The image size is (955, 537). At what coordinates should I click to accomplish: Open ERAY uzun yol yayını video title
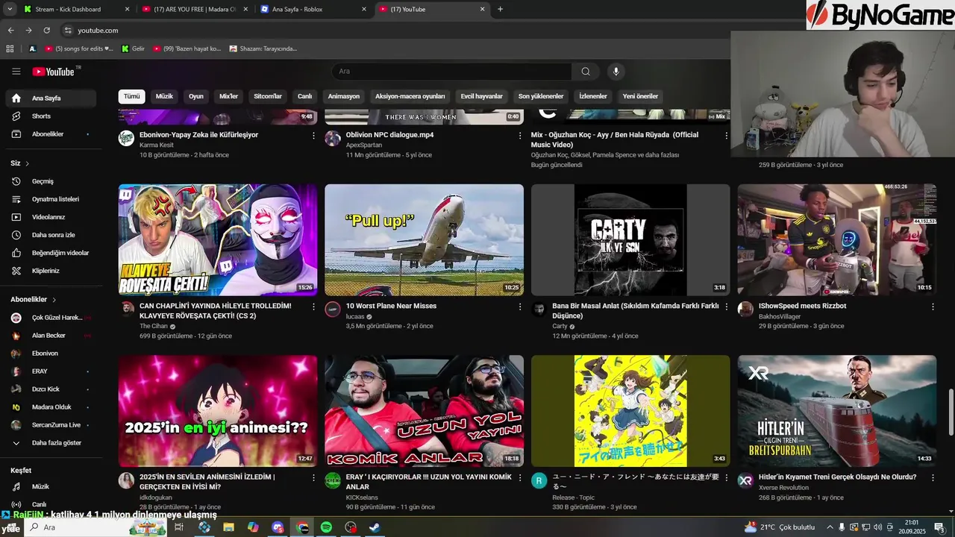click(428, 482)
